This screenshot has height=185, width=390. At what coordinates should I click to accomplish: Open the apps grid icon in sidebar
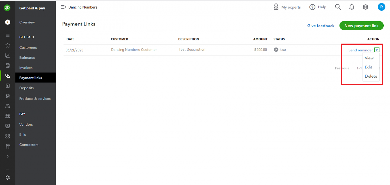point(8,136)
